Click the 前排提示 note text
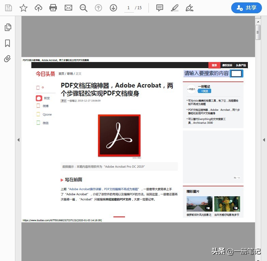 click(x=104, y=167)
